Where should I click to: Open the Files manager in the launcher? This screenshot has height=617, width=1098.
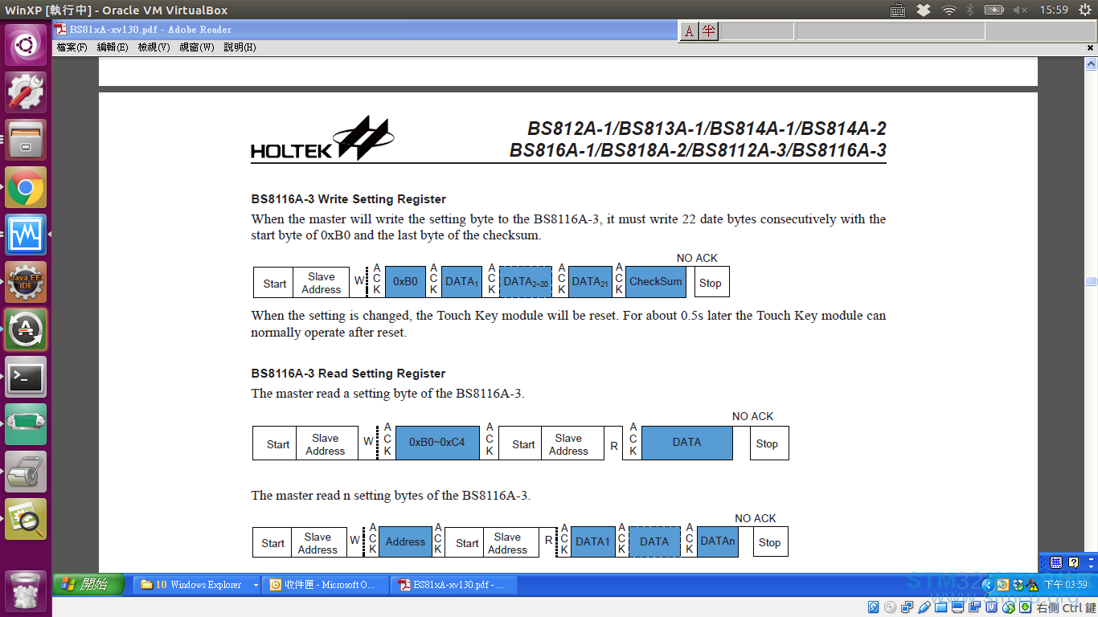(26, 140)
